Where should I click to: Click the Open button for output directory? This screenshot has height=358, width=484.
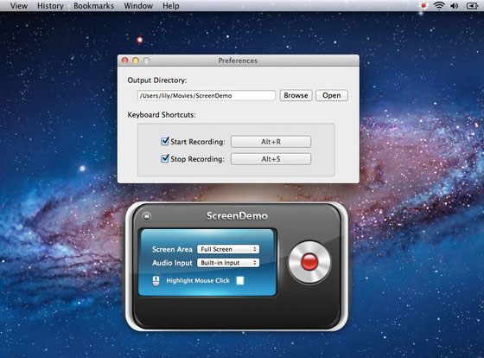click(x=332, y=95)
